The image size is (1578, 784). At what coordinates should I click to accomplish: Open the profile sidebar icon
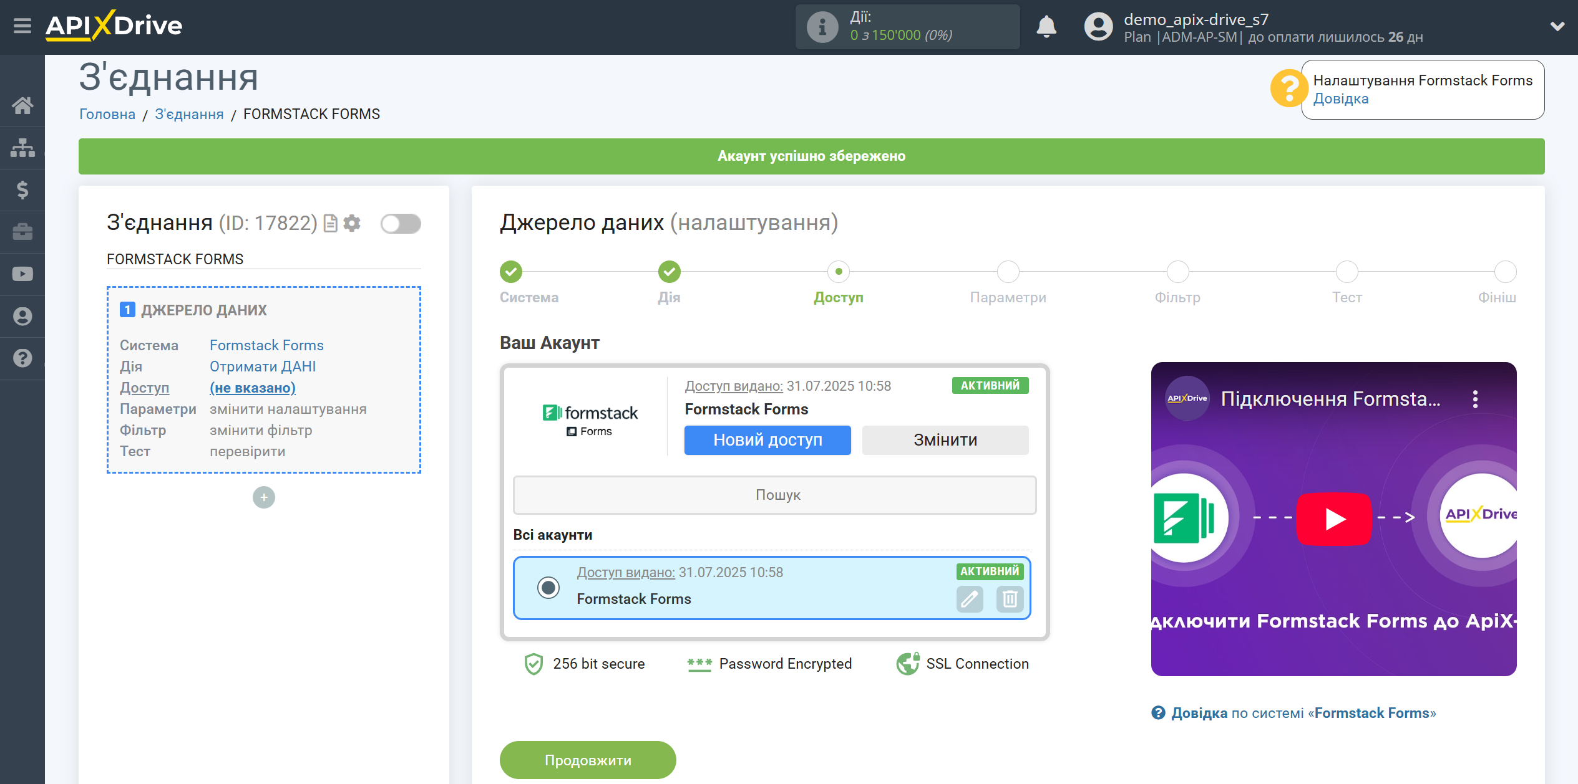coord(22,317)
